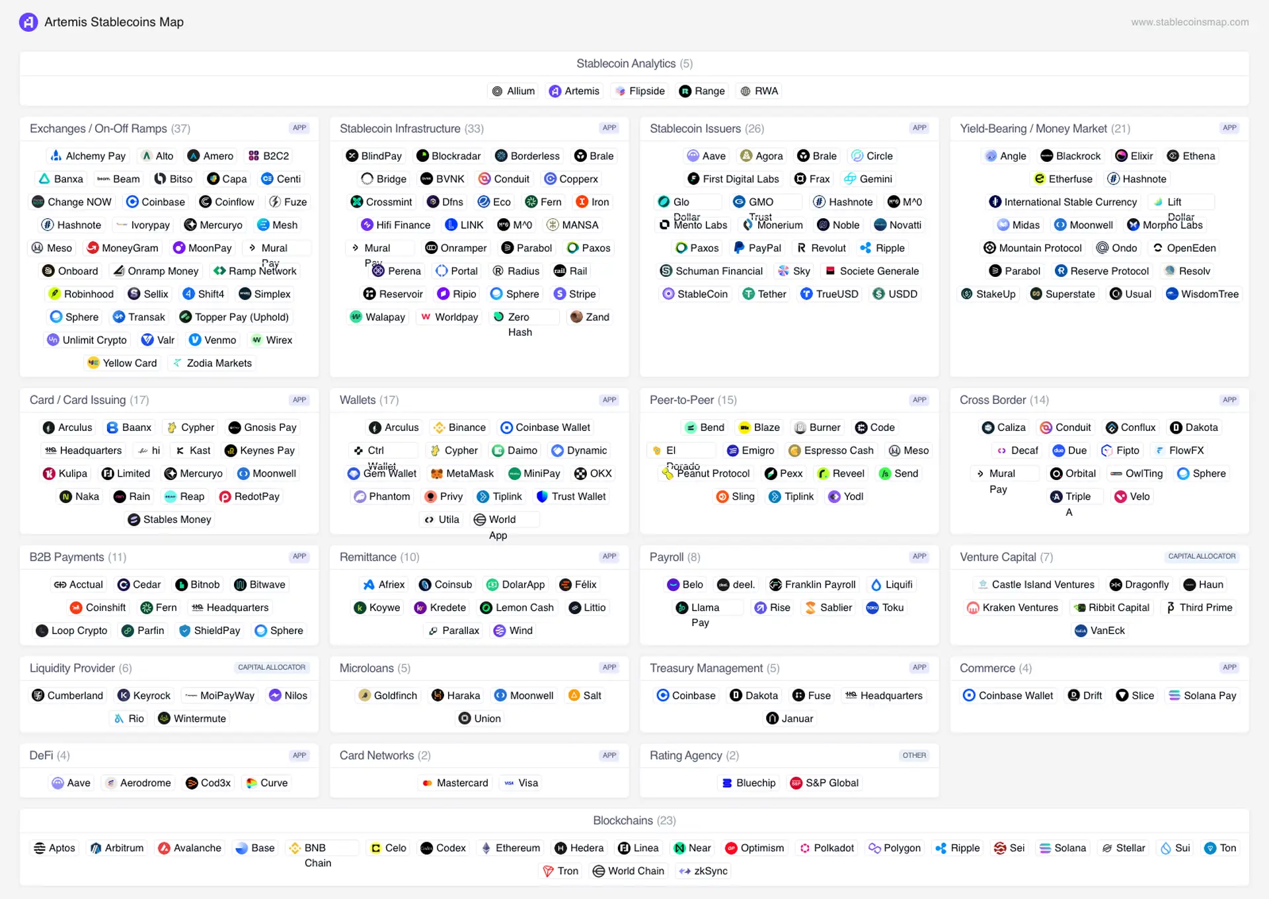Select the Velo icon in Cross Border
Viewport: 1269px width, 899px height.
pyautogui.click(x=1120, y=496)
